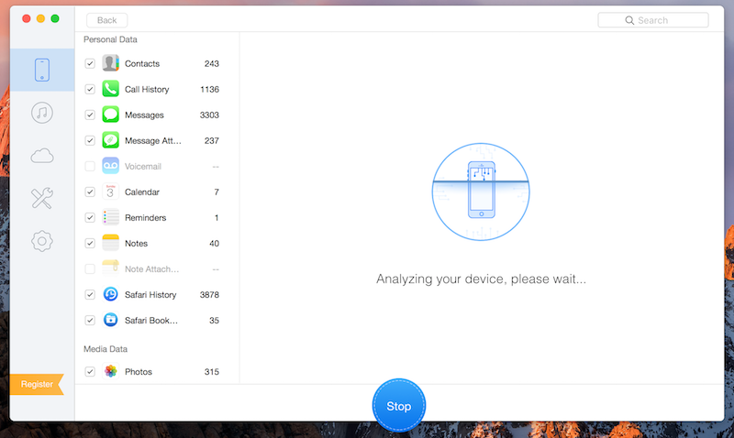This screenshot has height=438, width=734.
Task: Open the device recovery sidebar tab
Action: click(x=41, y=70)
